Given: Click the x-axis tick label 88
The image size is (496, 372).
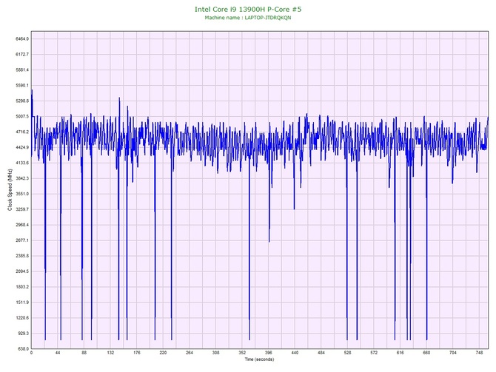Looking at the screenshot, I should (84, 353).
